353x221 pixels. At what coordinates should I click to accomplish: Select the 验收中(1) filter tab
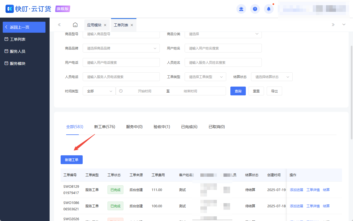pos(162,127)
